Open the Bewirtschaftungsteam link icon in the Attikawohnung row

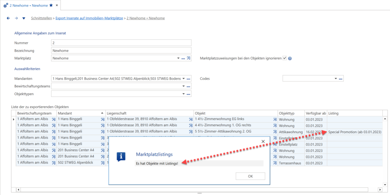click(54, 132)
